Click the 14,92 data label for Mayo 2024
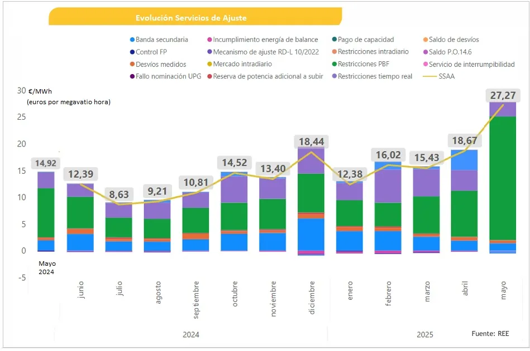This screenshot has width=530, height=351. [x=46, y=163]
